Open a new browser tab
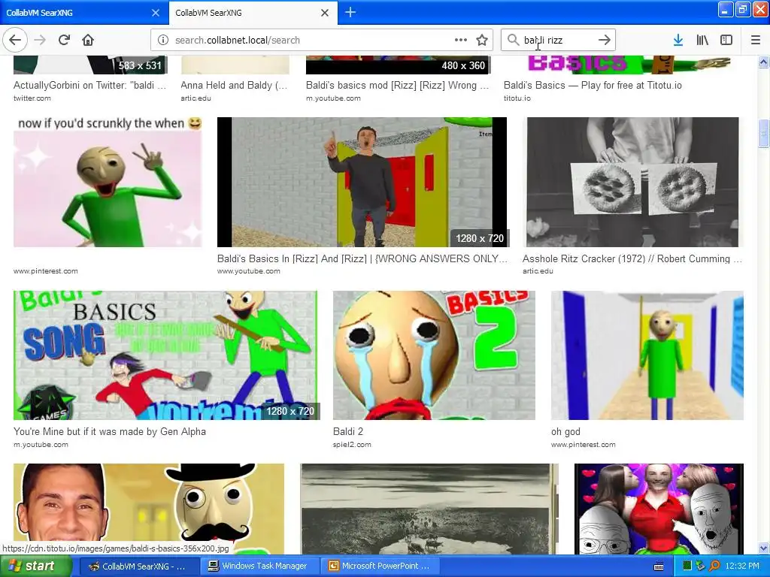Screen dimensions: 770x577 pos(350,12)
